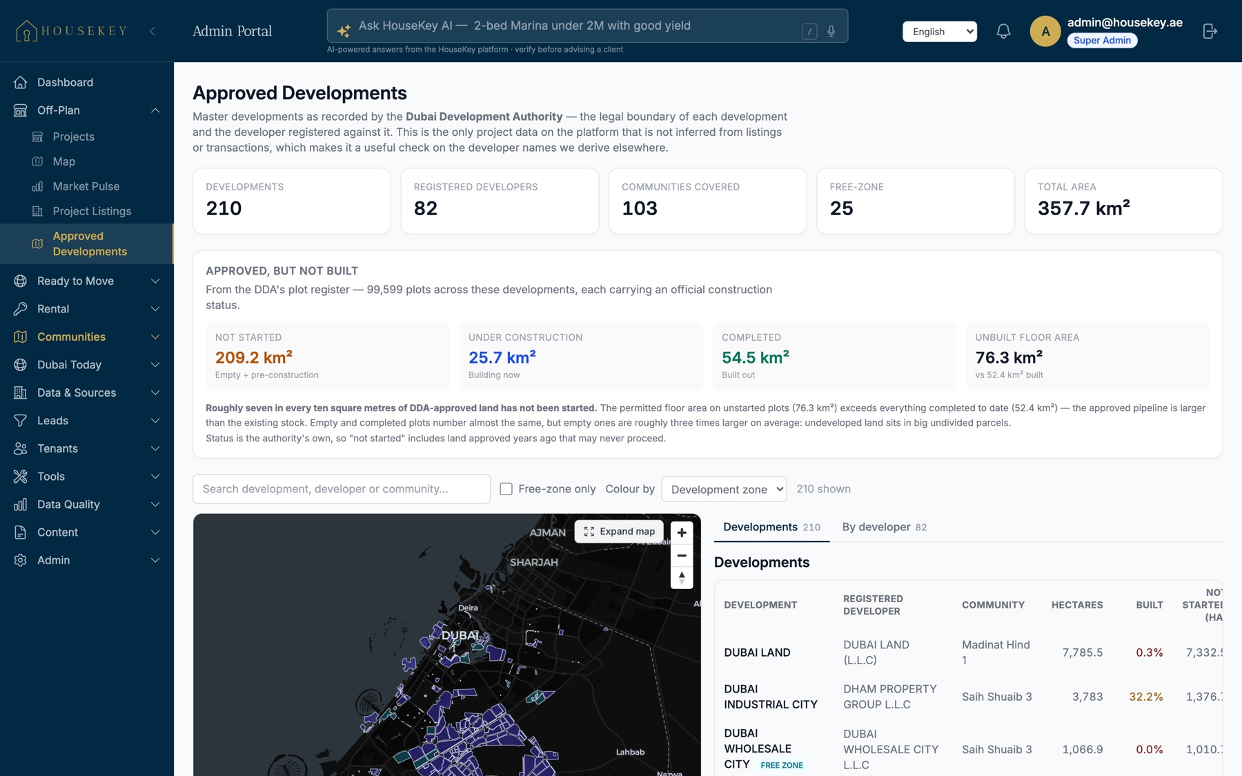
Task: Collapse the sidebar with the back chevron
Action: pyautogui.click(x=152, y=31)
